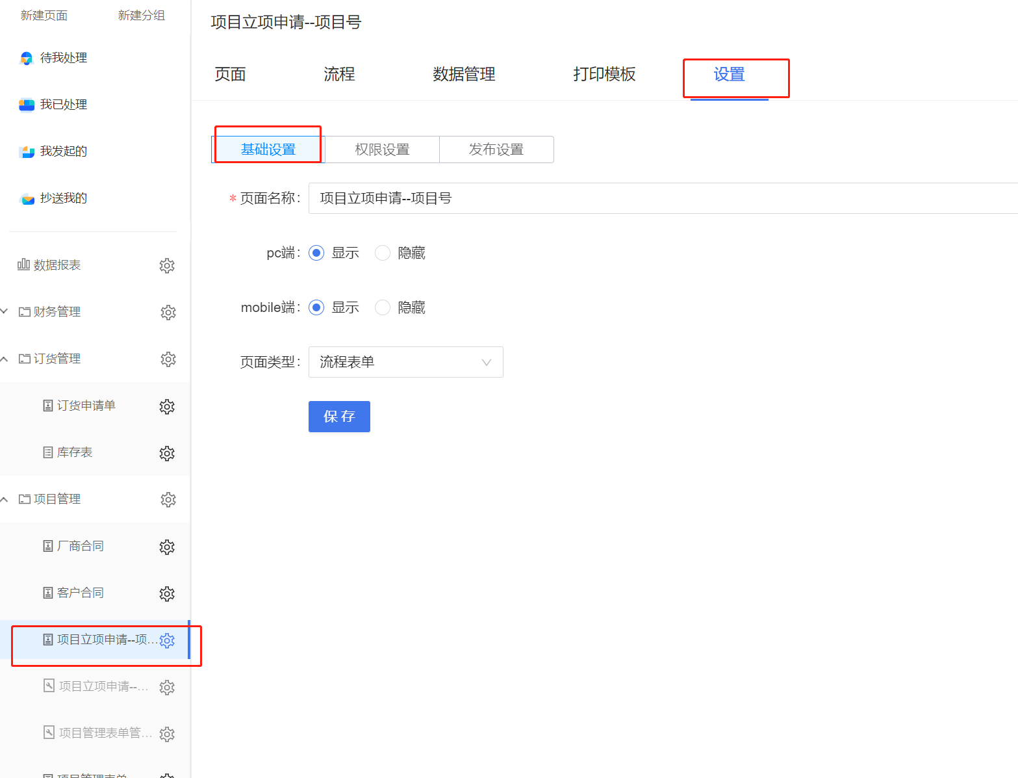Switch to the 打印模板 tab
1018x778 pixels.
pos(604,74)
